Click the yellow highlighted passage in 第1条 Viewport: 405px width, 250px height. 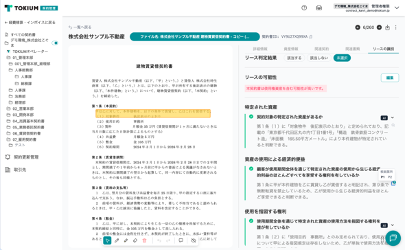click(x=153, y=113)
